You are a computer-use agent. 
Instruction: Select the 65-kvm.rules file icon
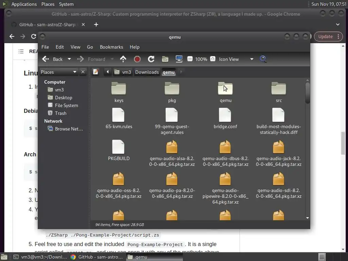tap(118, 115)
